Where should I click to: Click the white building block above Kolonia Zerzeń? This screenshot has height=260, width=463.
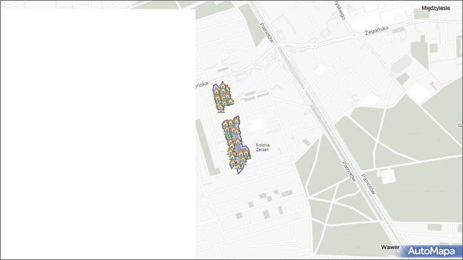(257, 125)
